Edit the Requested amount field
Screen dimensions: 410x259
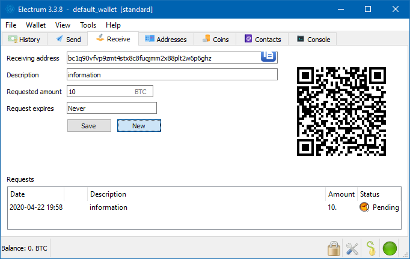tap(110, 92)
